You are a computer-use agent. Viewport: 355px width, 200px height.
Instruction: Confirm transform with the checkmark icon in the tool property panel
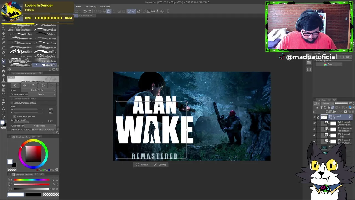(43, 86)
